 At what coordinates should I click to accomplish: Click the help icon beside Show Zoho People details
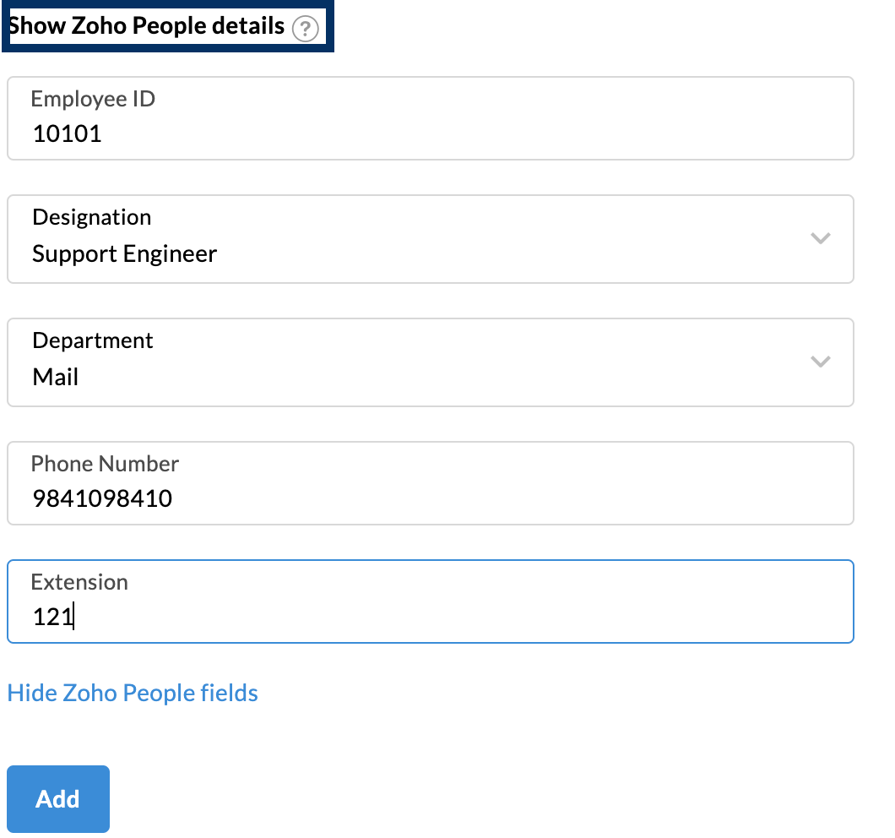(x=305, y=26)
